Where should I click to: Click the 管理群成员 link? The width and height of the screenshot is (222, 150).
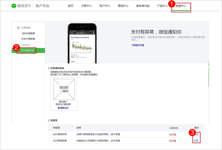(63, 108)
